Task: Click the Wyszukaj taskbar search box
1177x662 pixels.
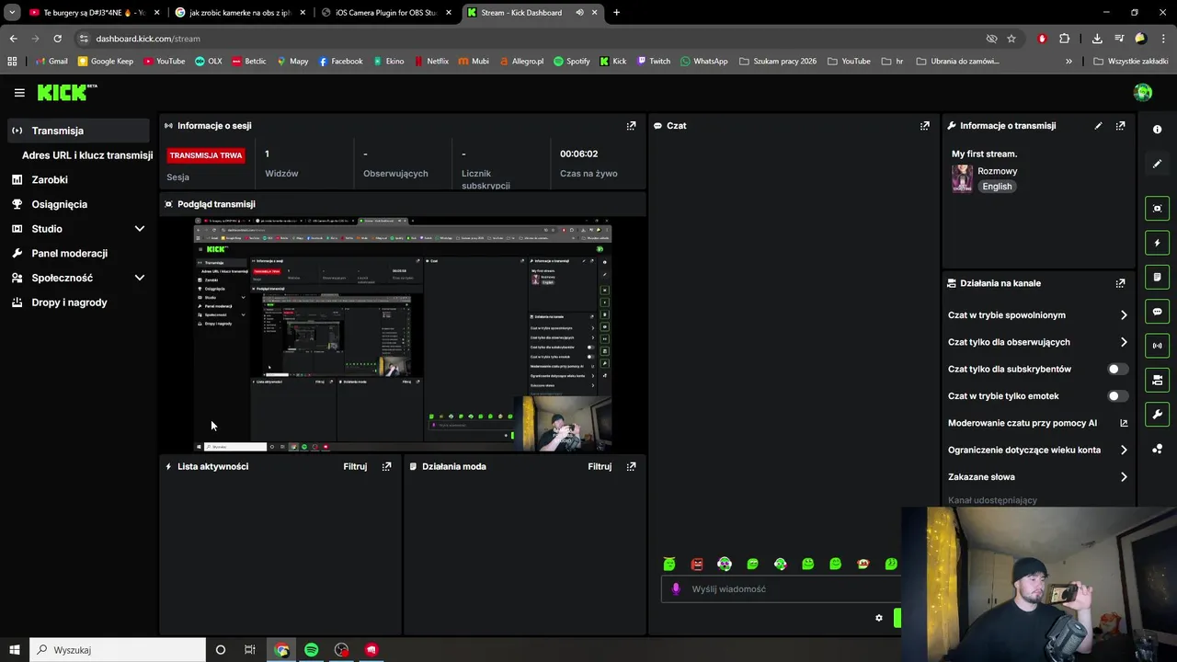Action: click(118, 650)
